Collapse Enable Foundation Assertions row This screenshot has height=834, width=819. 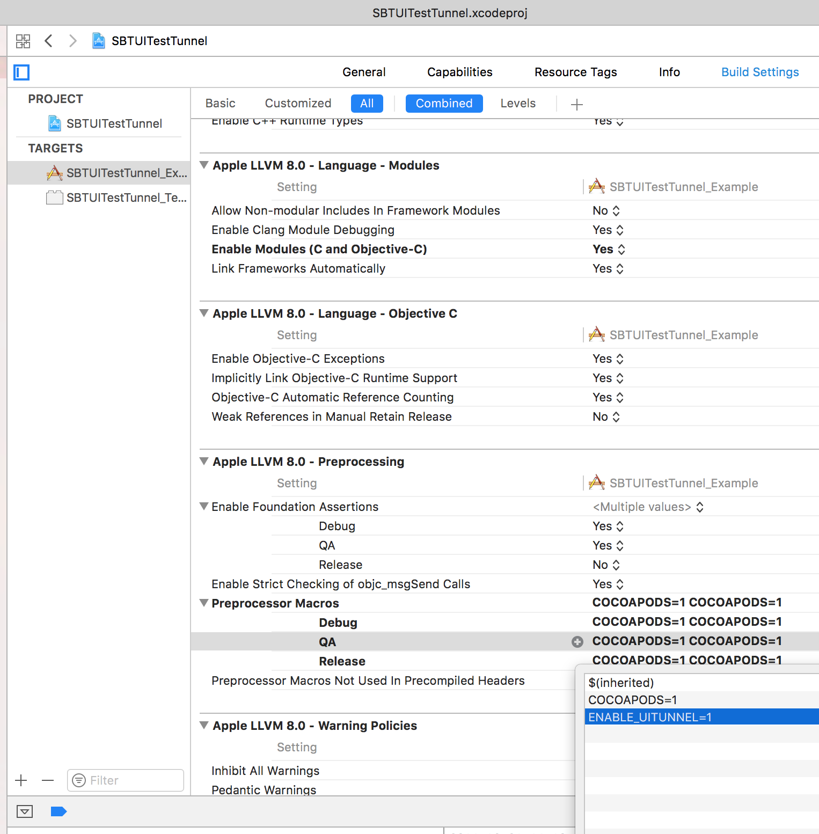coord(204,506)
